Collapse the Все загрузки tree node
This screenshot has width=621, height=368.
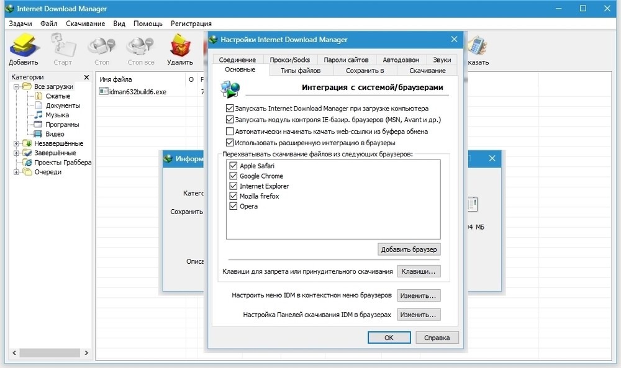click(16, 87)
